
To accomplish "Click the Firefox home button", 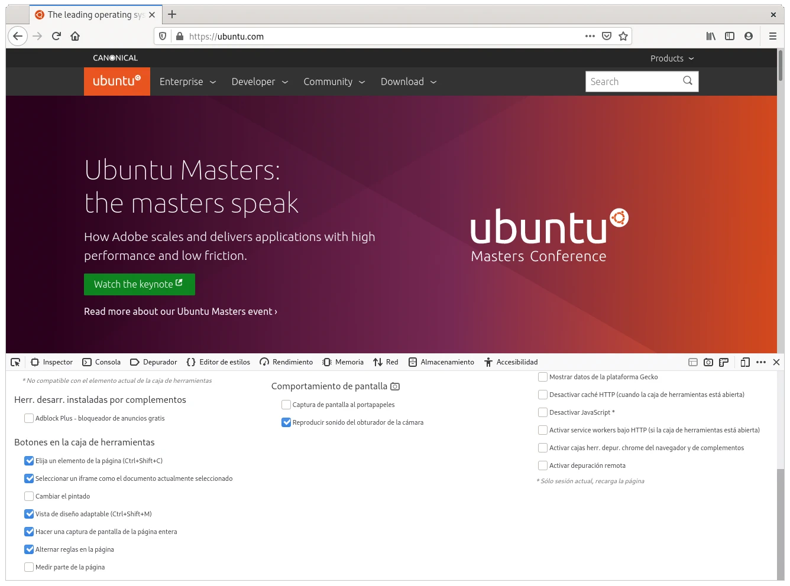I will 75,36.
